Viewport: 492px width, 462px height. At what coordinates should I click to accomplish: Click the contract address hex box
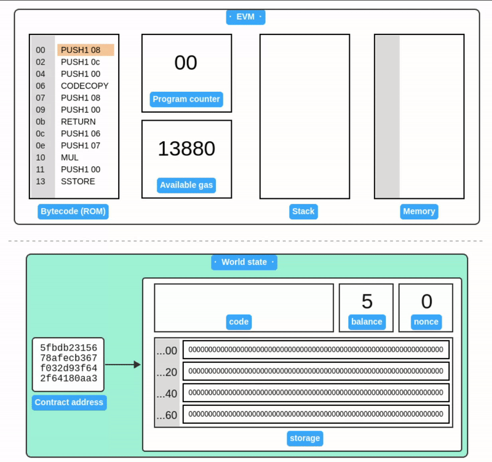(x=68, y=364)
